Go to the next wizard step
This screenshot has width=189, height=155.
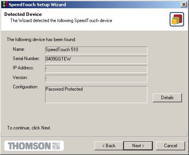[138, 146]
